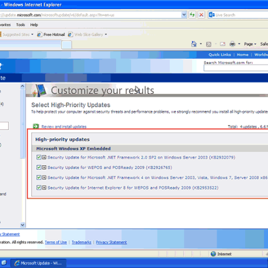Click the Free Hotmail IE page icon
Screen dimensions: 268x268
[39, 35]
